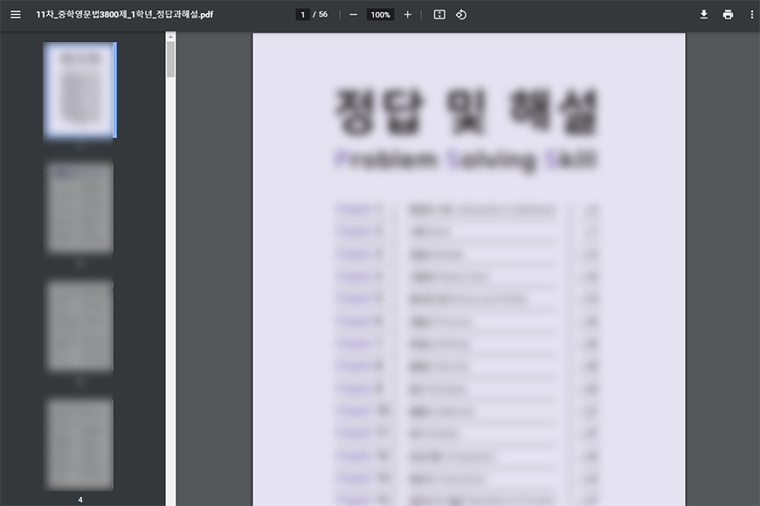The width and height of the screenshot is (760, 506).
Task: Download the PDF file
Action: click(704, 15)
